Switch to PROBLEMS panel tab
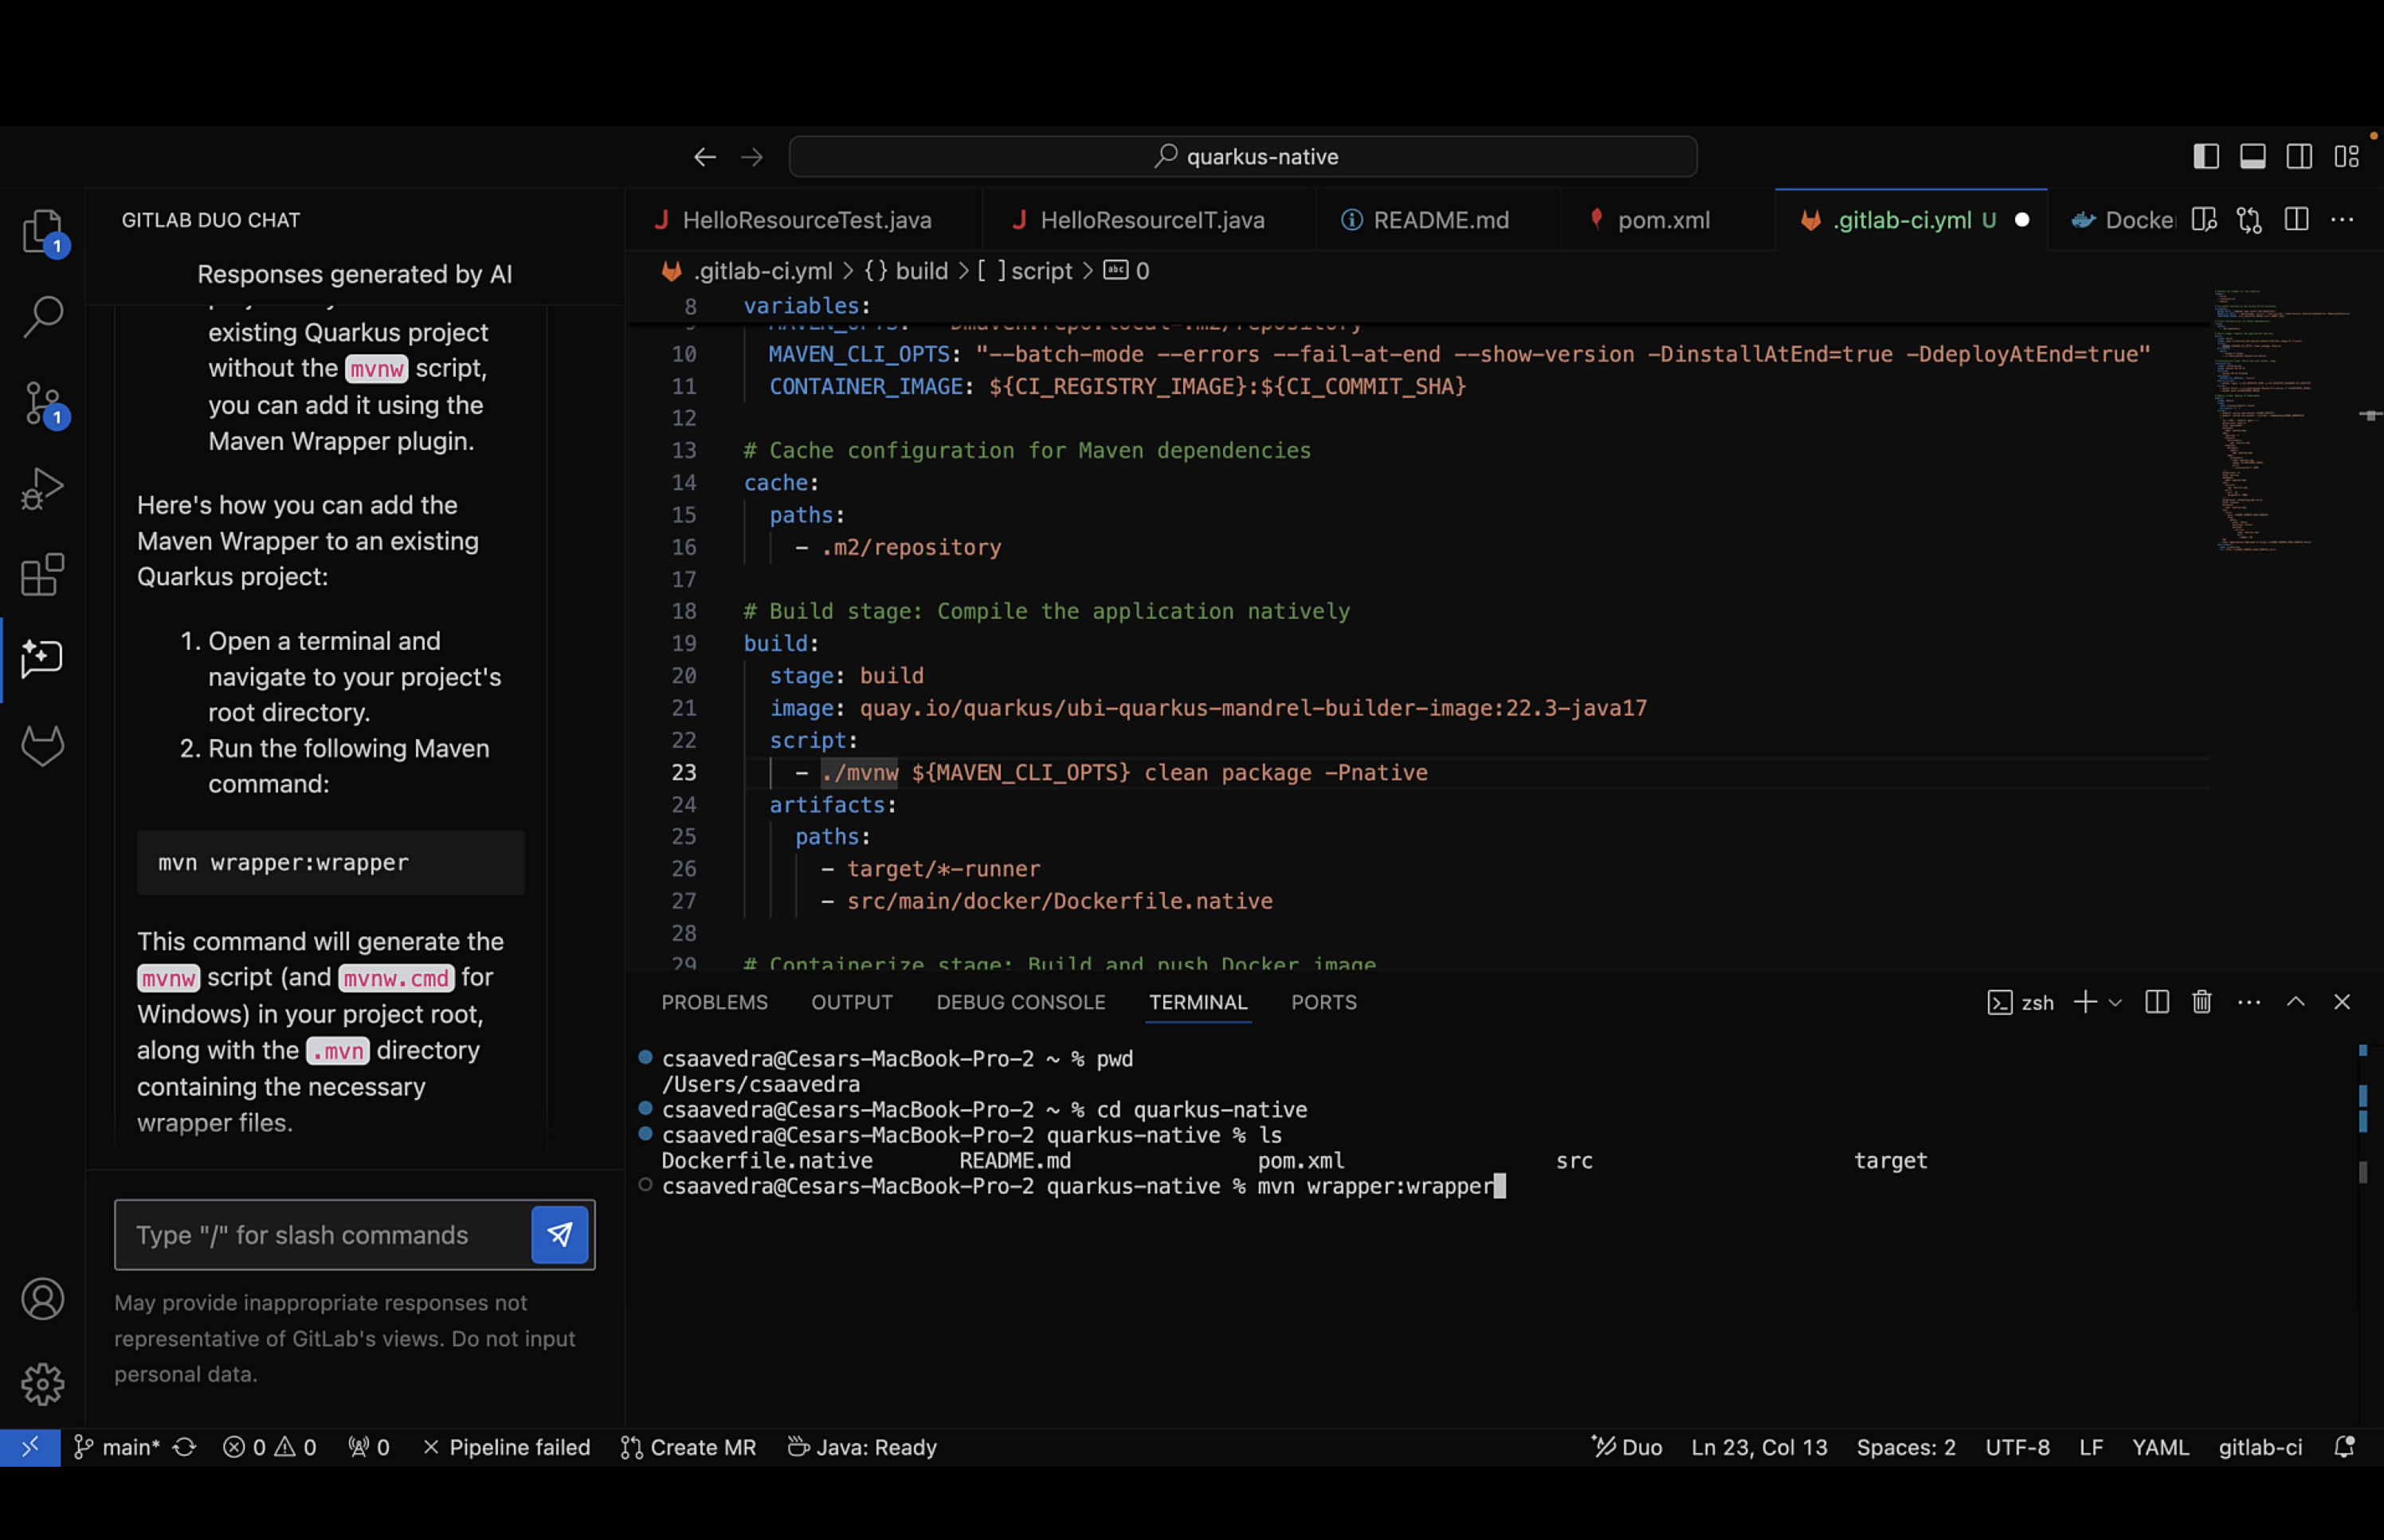2384x1540 pixels. coord(714,1002)
